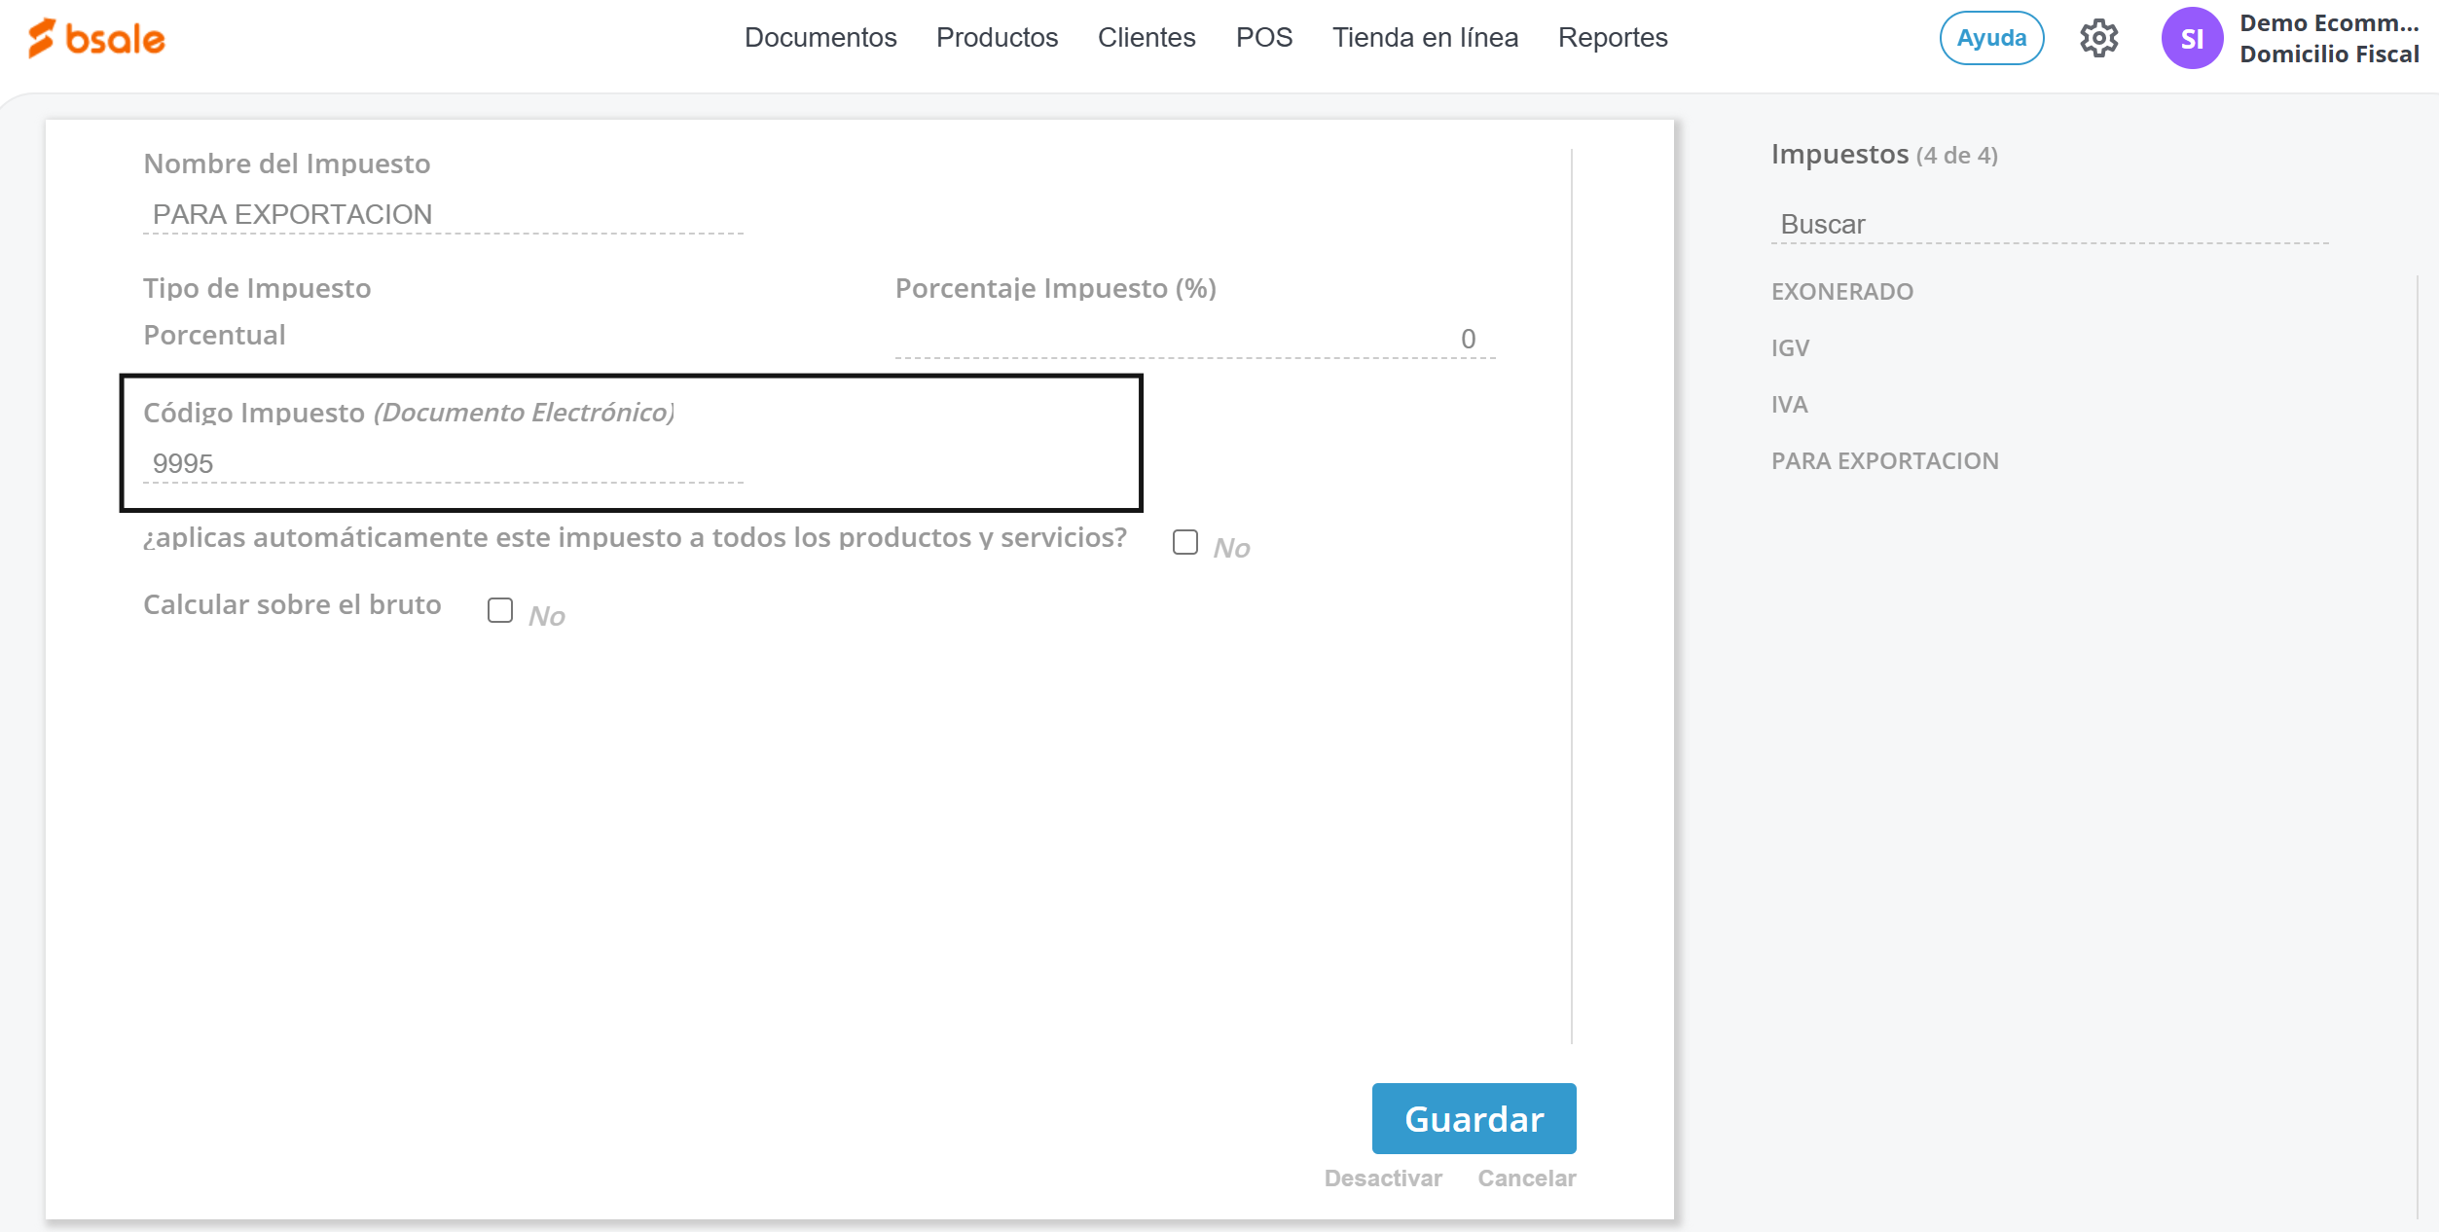Open the Documentos menu
This screenshot has width=2439, height=1232.
pos(819,38)
